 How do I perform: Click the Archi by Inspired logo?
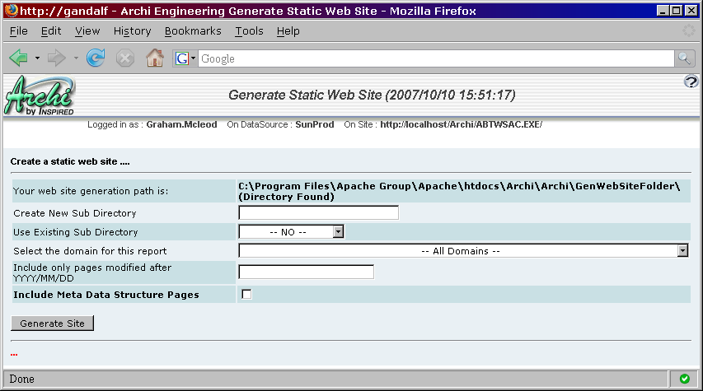click(40, 96)
